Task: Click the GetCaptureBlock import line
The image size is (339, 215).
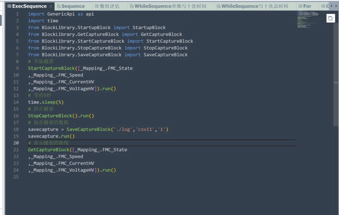Action: (105, 34)
